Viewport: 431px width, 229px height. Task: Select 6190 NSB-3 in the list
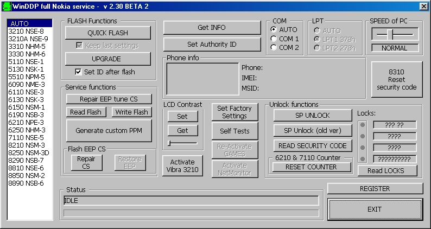[30, 115]
